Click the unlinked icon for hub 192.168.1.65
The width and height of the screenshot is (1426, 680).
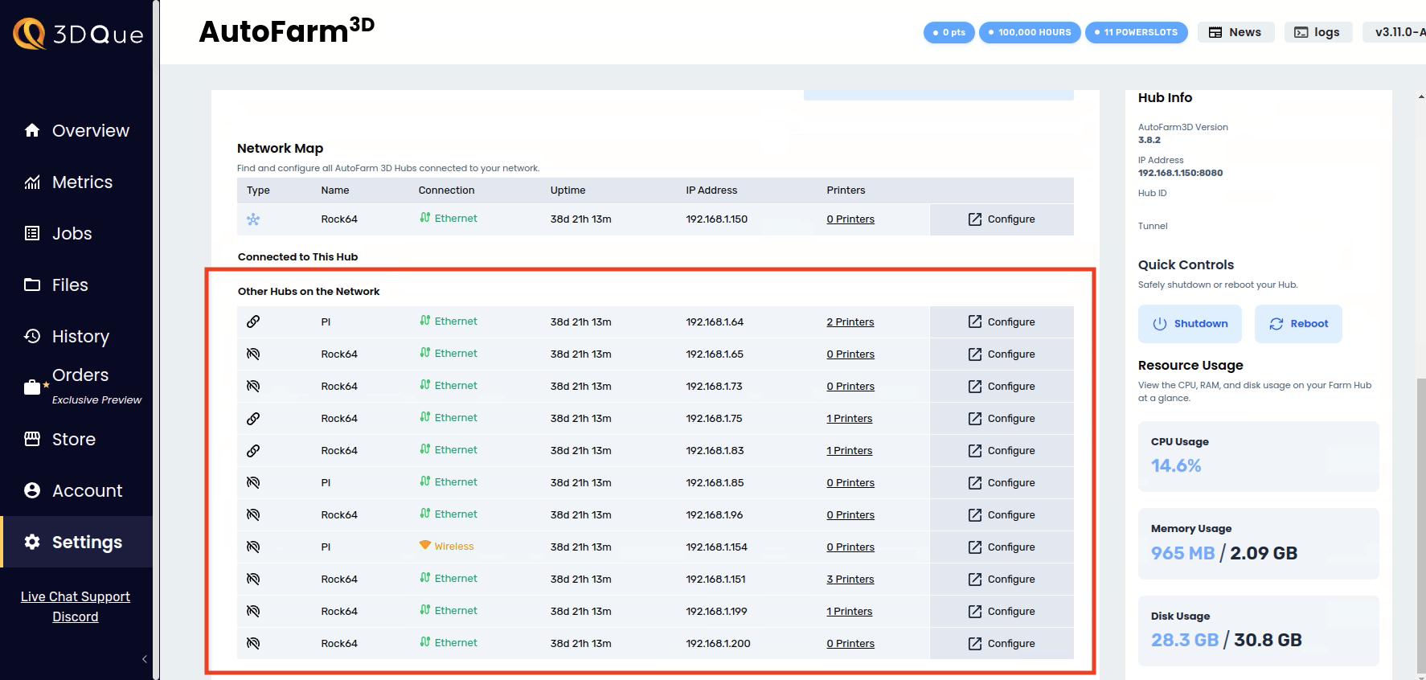[253, 354]
